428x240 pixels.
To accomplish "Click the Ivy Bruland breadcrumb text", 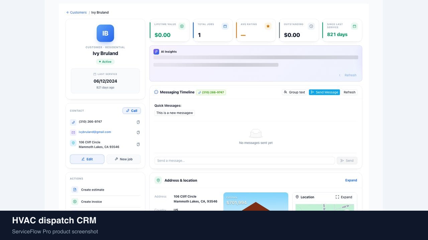I will (100, 13).
